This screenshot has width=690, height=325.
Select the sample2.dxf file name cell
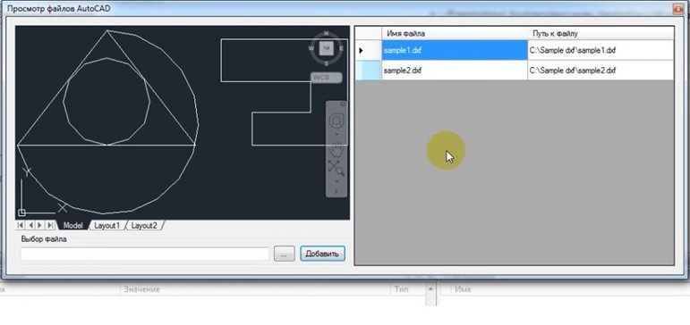pyautogui.click(x=455, y=71)
